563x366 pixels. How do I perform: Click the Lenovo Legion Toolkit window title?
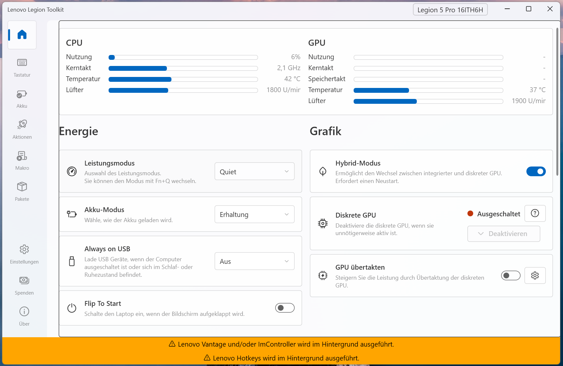pos(36,10)
